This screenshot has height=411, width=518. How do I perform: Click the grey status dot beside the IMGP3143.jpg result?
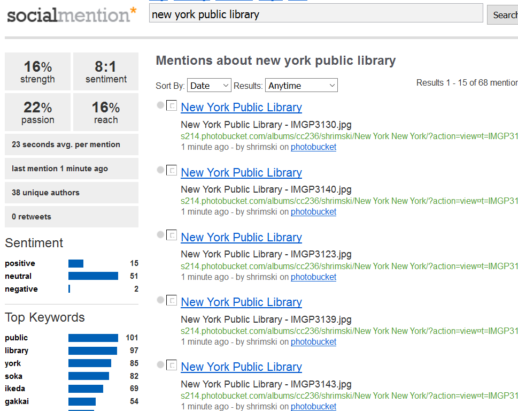pyautogui.click(x=160, y=364)
